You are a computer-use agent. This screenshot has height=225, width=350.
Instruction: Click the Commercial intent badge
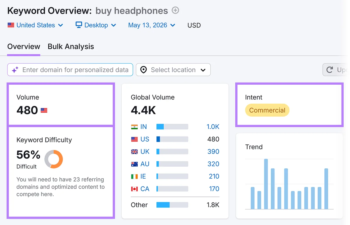click(267, 110)
